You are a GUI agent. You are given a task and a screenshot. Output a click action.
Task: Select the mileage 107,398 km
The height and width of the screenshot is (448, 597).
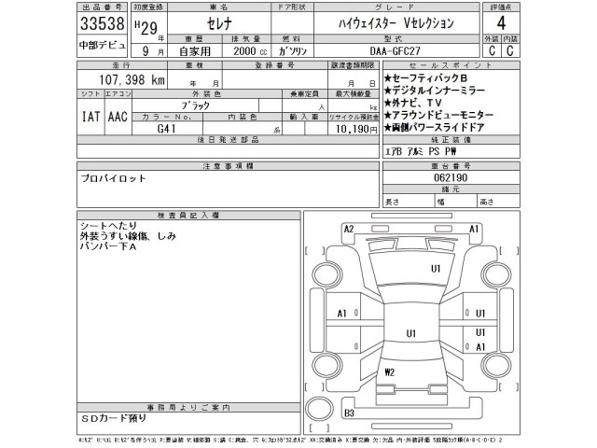pos(132,79)
